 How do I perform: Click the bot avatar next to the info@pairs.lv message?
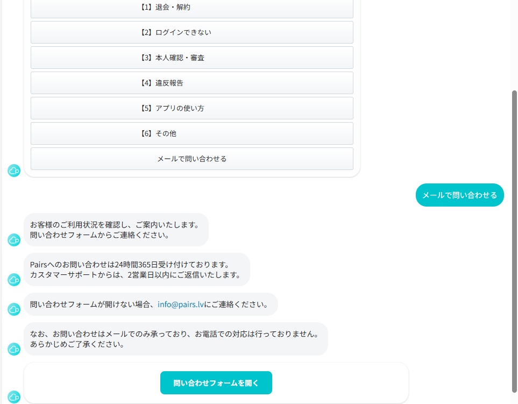click(x=14, y=309)
